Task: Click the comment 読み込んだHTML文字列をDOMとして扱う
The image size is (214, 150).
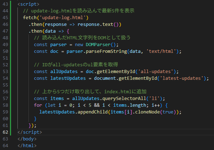Action: (x=82, y=38)
